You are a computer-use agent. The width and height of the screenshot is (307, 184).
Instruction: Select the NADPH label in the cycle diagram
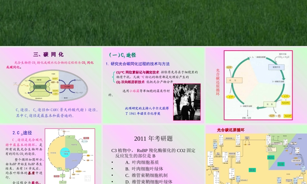(x=286, y=103)
